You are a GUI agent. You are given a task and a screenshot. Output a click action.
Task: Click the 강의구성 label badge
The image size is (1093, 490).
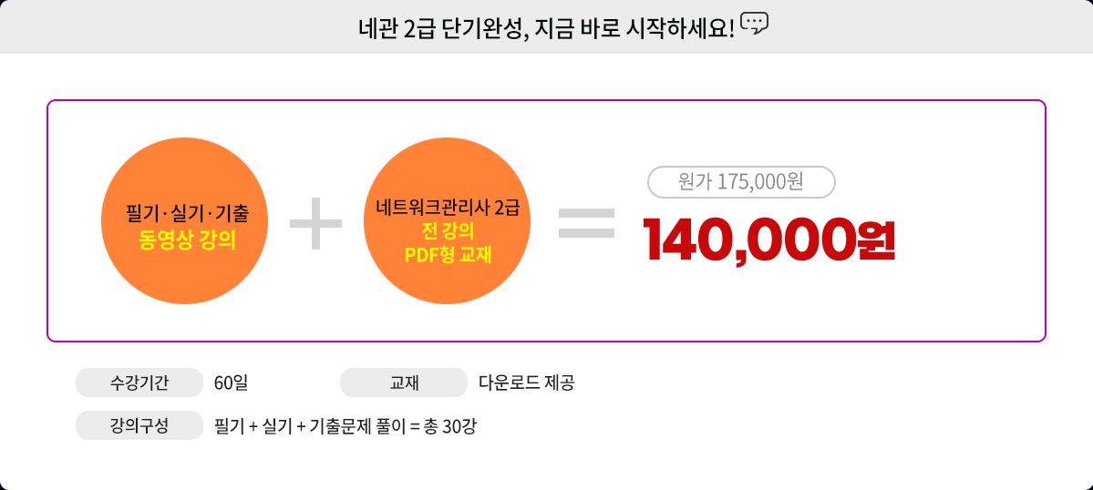pos(139,425)
